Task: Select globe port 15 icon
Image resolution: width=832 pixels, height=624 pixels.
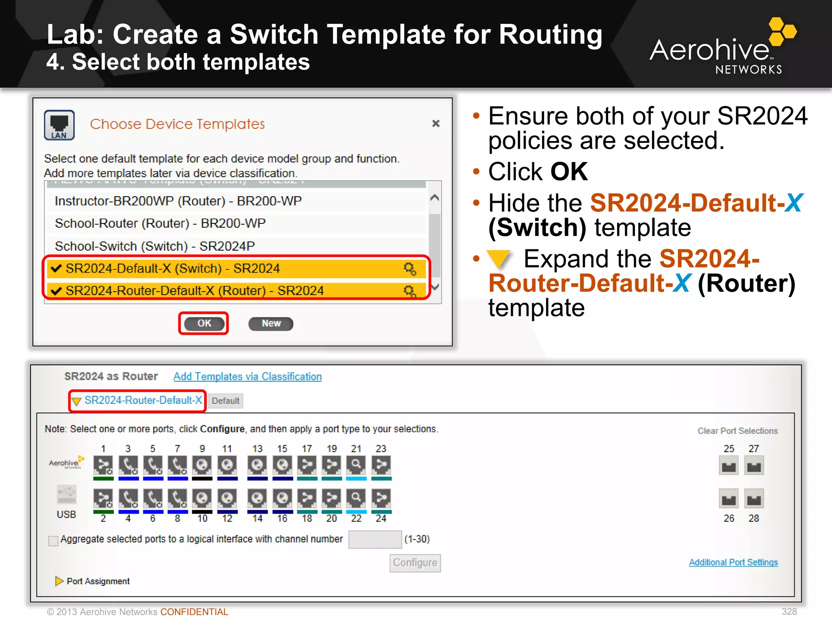Action: [x=282, y=465]
